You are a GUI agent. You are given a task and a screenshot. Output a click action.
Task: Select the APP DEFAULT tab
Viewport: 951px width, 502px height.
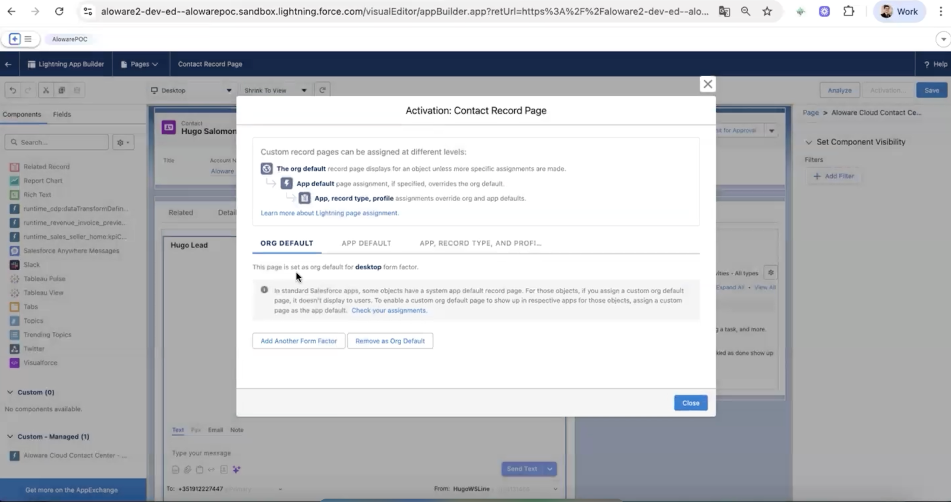[366, 243]
